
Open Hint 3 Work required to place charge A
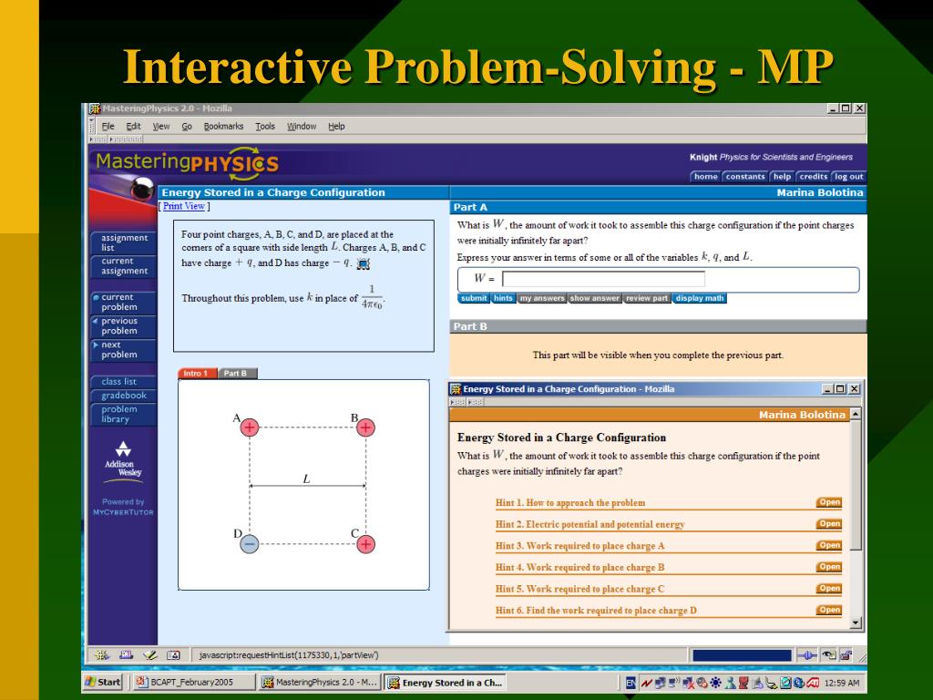829,545
